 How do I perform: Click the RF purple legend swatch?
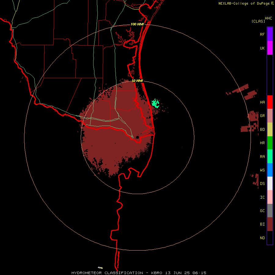coord(270,34)
